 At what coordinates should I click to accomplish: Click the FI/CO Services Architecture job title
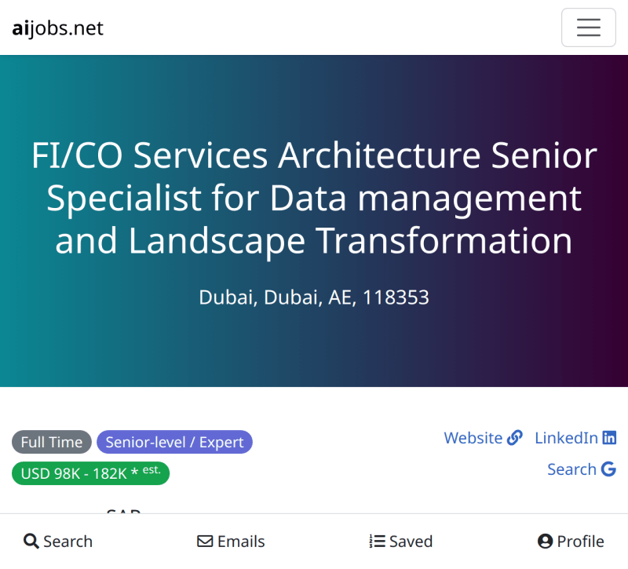[x=314, y=198]
